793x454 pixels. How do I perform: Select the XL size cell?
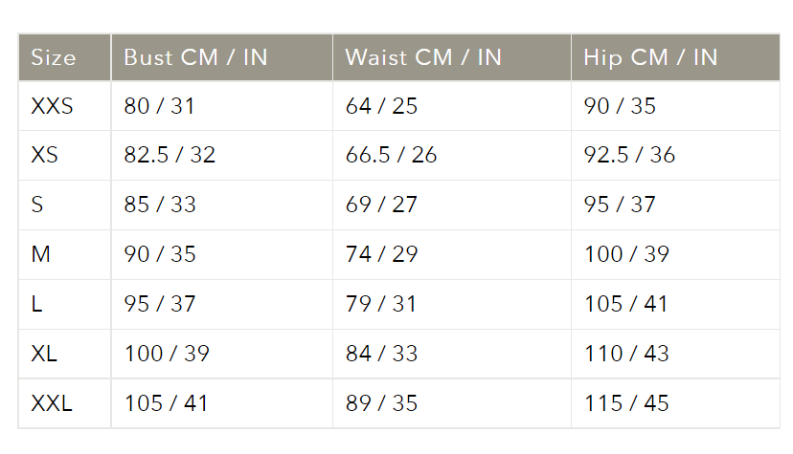44,354
